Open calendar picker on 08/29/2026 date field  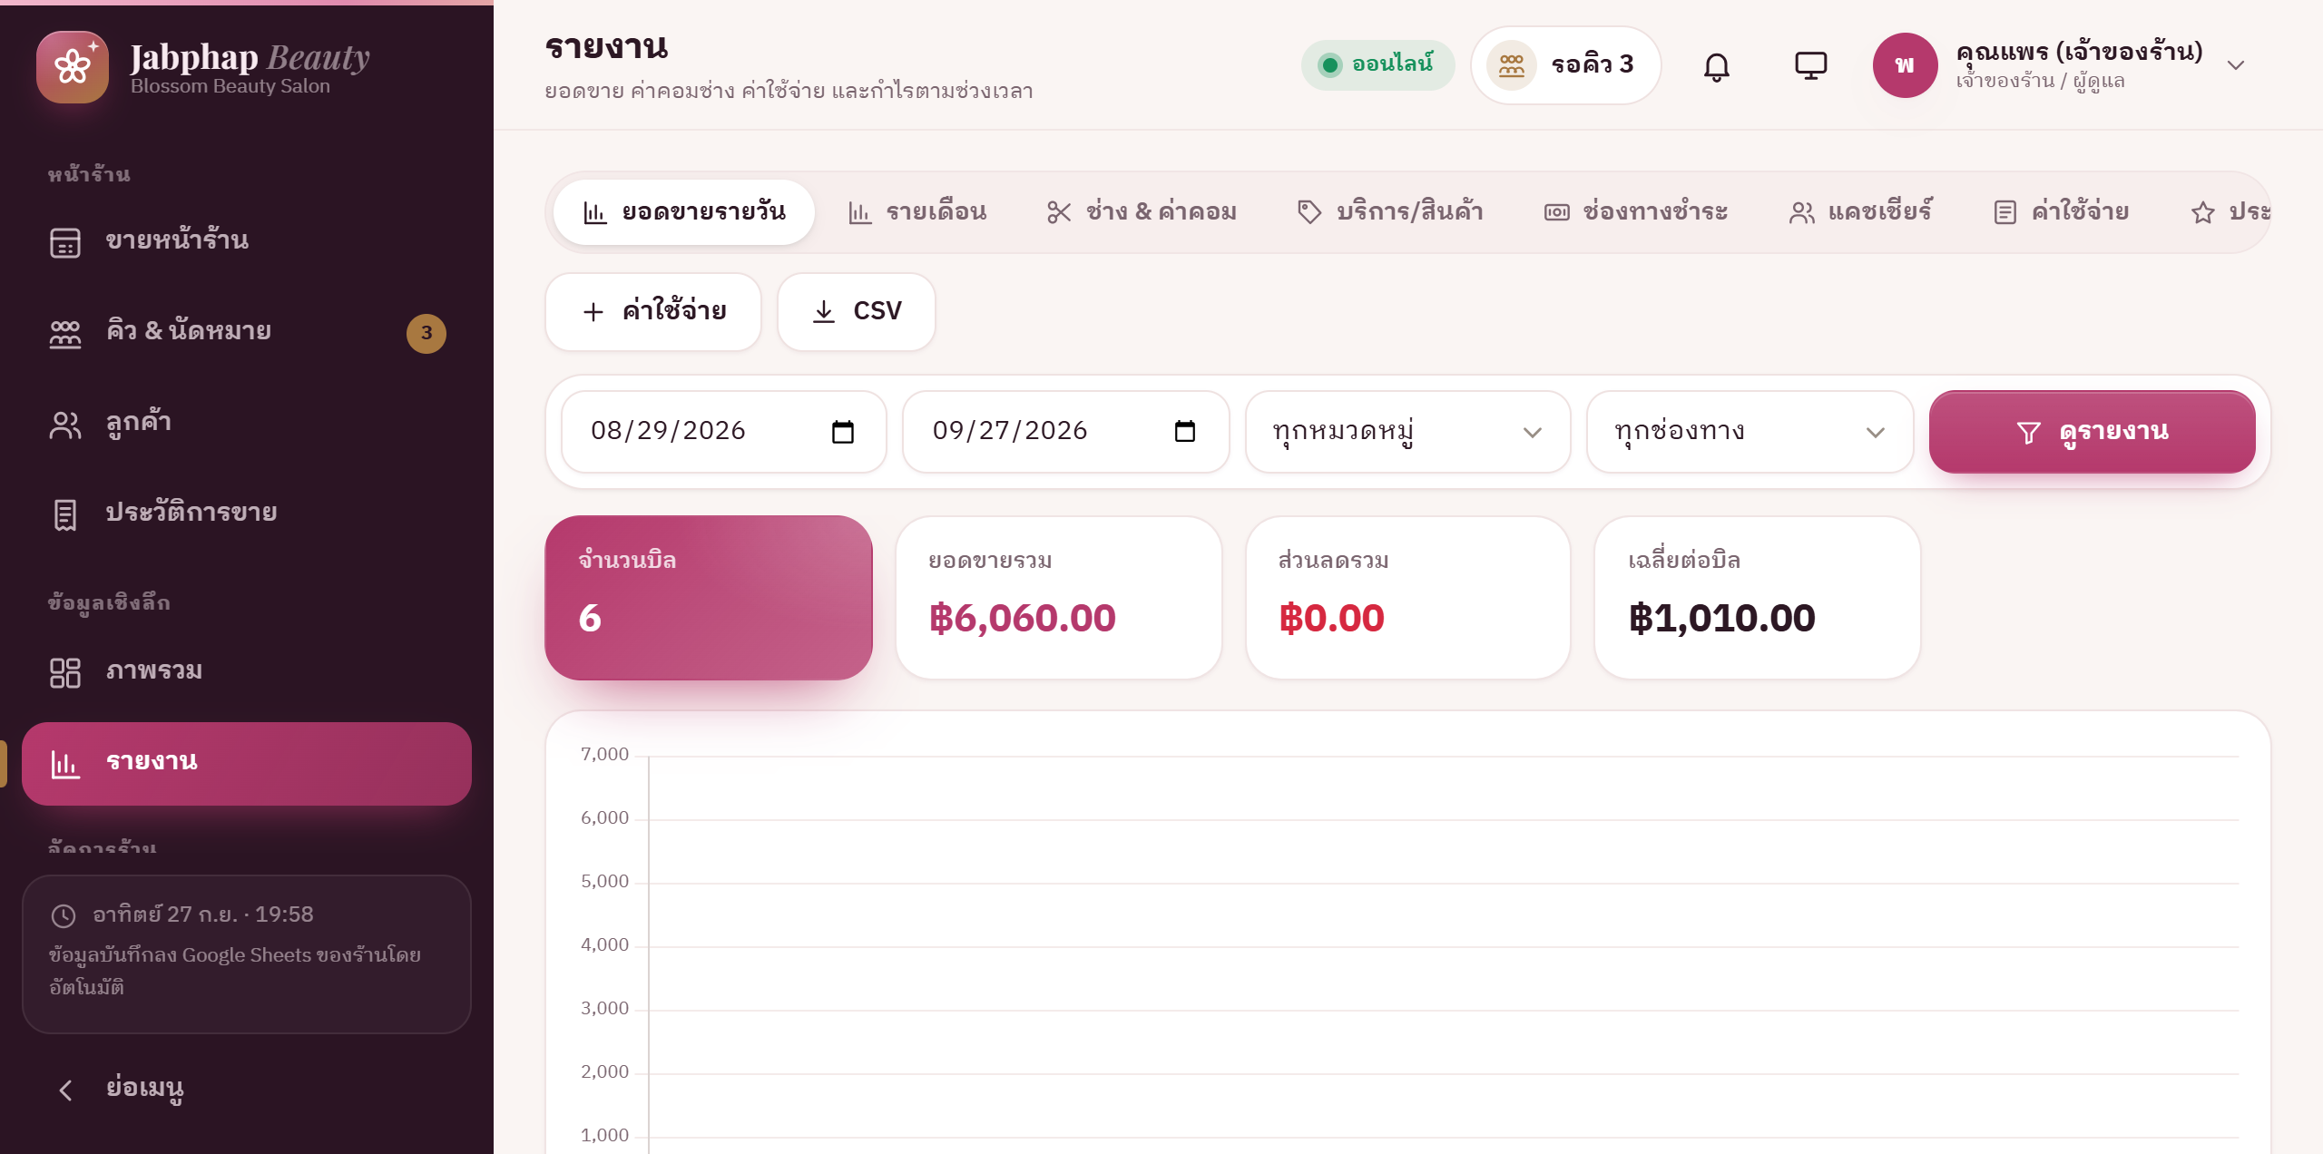[843, 431]
